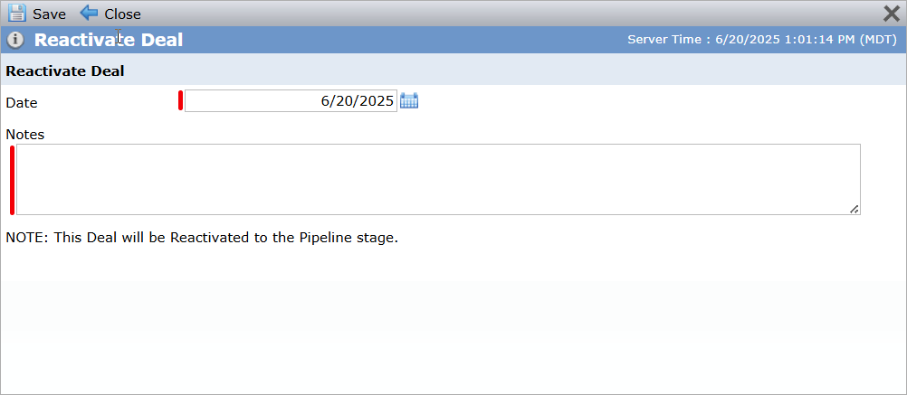This screenshot has width=907, height=395.
Task: Click the blue back-arrow Close icon
Action: coord(89,13)
